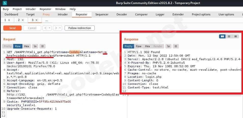Open the Repeater menu in menu bar
Screen dimensions: 243x118
[45, 9]
